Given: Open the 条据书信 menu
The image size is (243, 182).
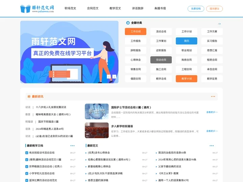Looking at the screenshot, I should [x=160, y=8].
